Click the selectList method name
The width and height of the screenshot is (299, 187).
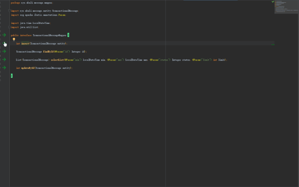(57, 60)
